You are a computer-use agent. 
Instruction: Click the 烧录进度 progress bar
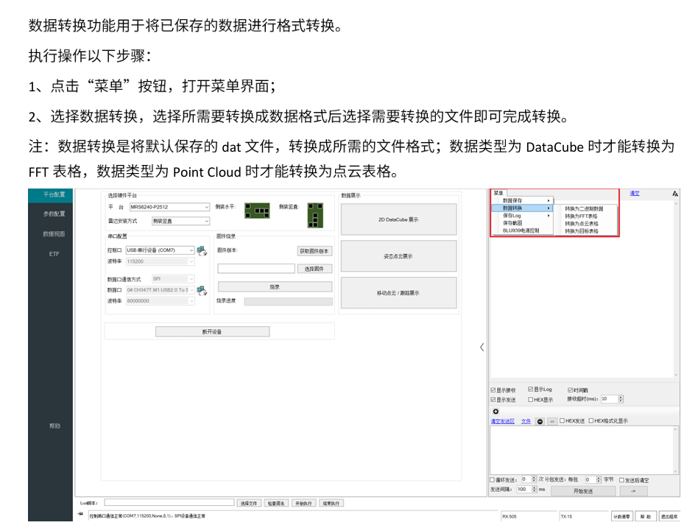click(x=289, y=301)
